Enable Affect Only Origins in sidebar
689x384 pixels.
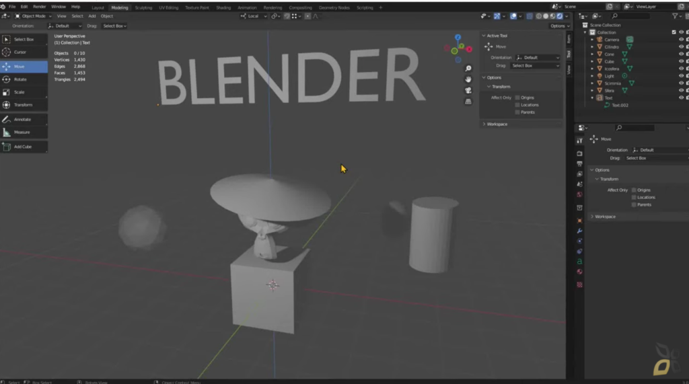pos(517,98)
